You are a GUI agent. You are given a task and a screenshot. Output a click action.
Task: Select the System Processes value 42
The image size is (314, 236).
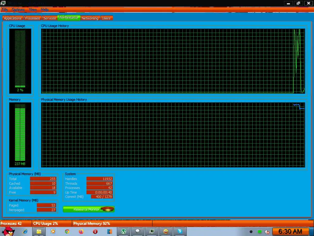pyautogui.click(x=100, y=188)
